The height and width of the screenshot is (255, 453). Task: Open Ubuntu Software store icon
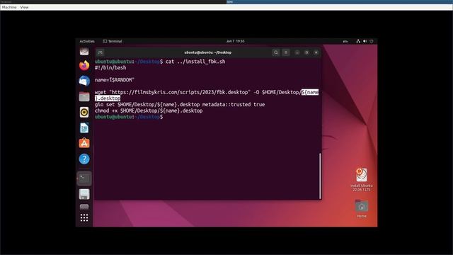(x=84, y=143)
